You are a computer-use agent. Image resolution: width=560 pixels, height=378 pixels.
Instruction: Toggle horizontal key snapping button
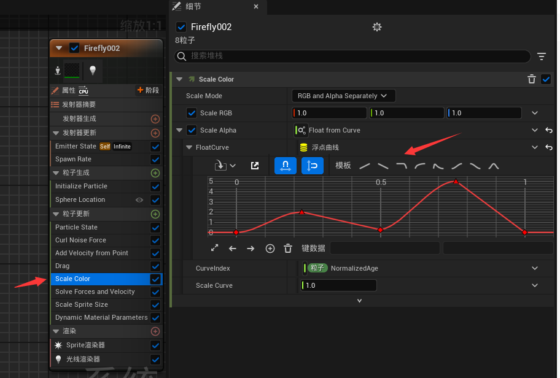tap(286, 166)
